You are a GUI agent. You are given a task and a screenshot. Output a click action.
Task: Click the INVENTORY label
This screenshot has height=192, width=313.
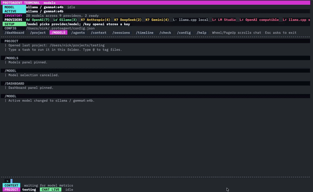pyautogui.click(x=13, y=16)
